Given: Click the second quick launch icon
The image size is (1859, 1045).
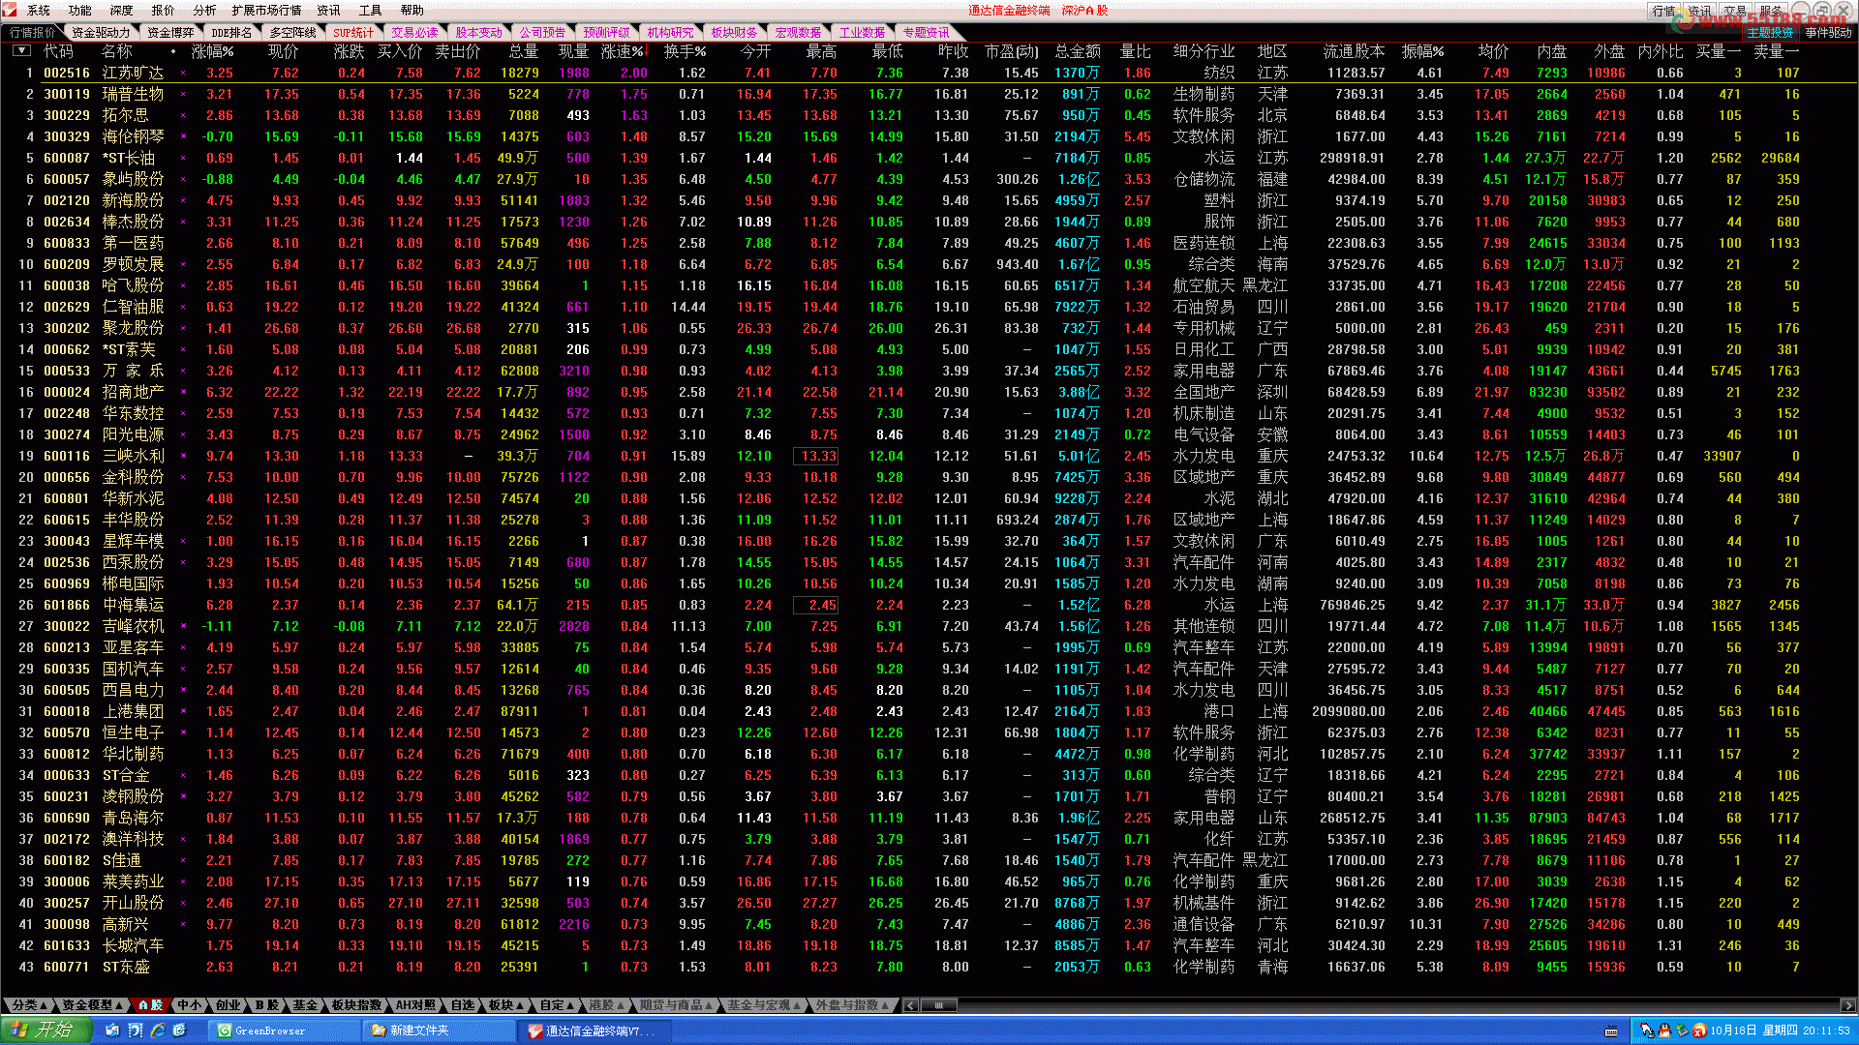Looking at the screenshot, I should [136, 1030].
